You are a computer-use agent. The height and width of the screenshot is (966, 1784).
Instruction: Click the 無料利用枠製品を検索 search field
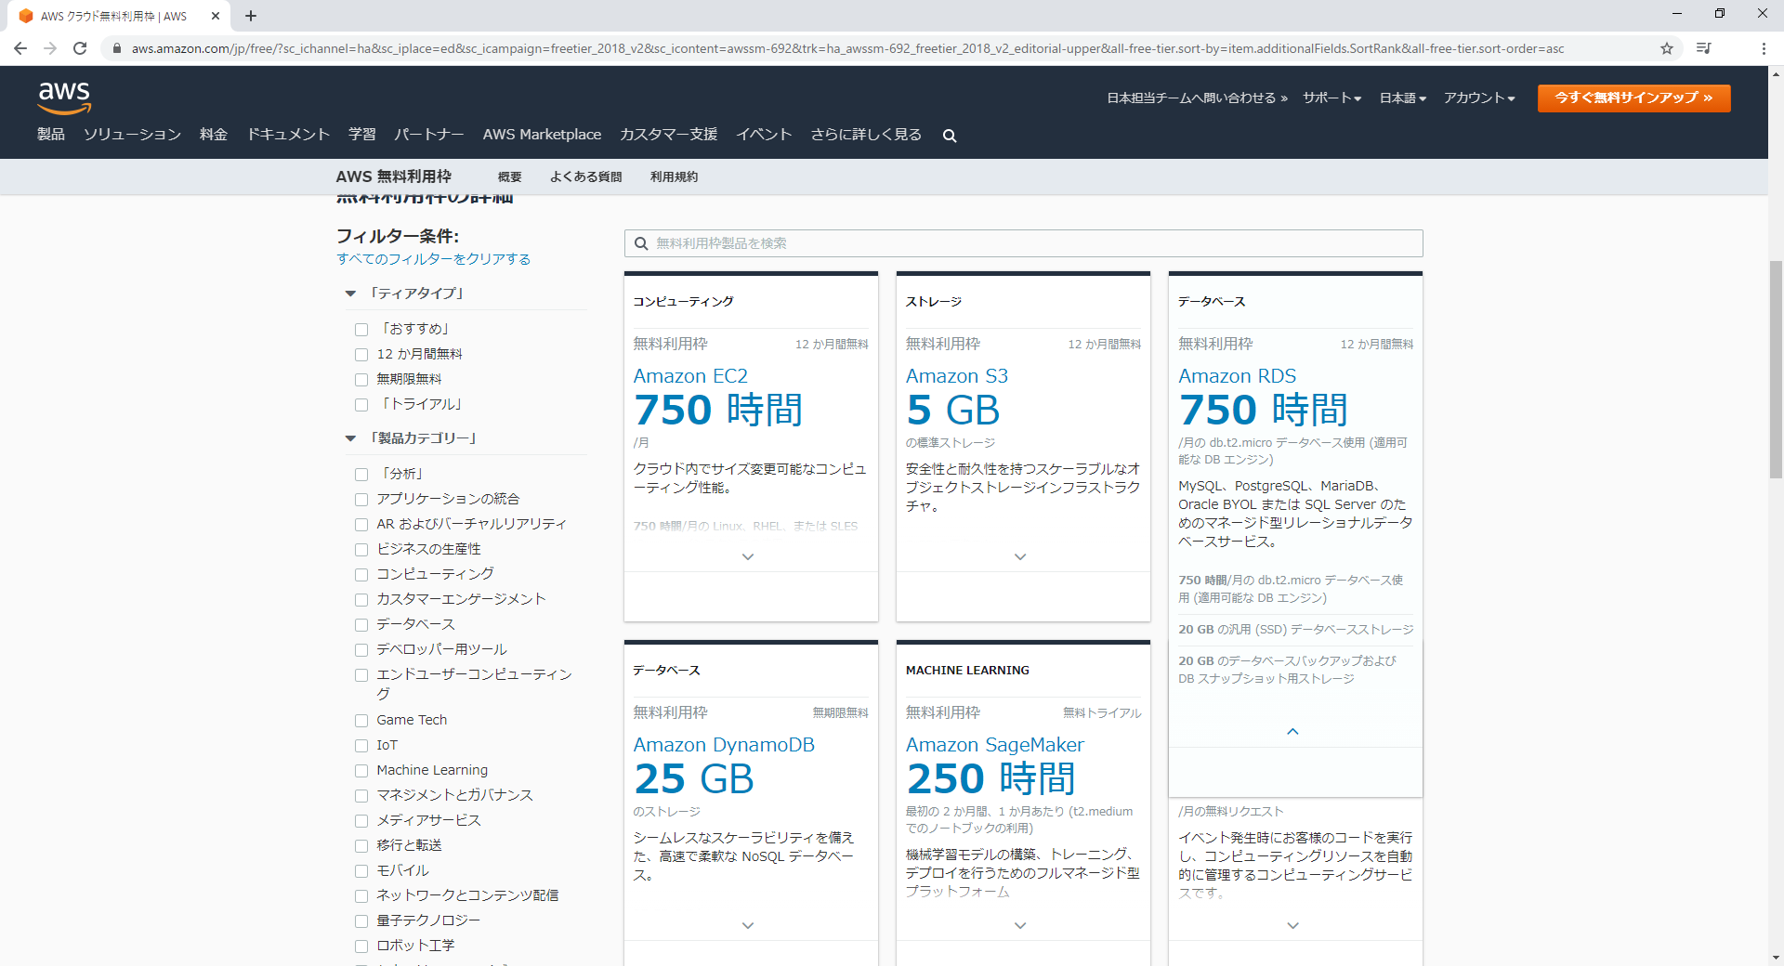tap(1023, 243)
